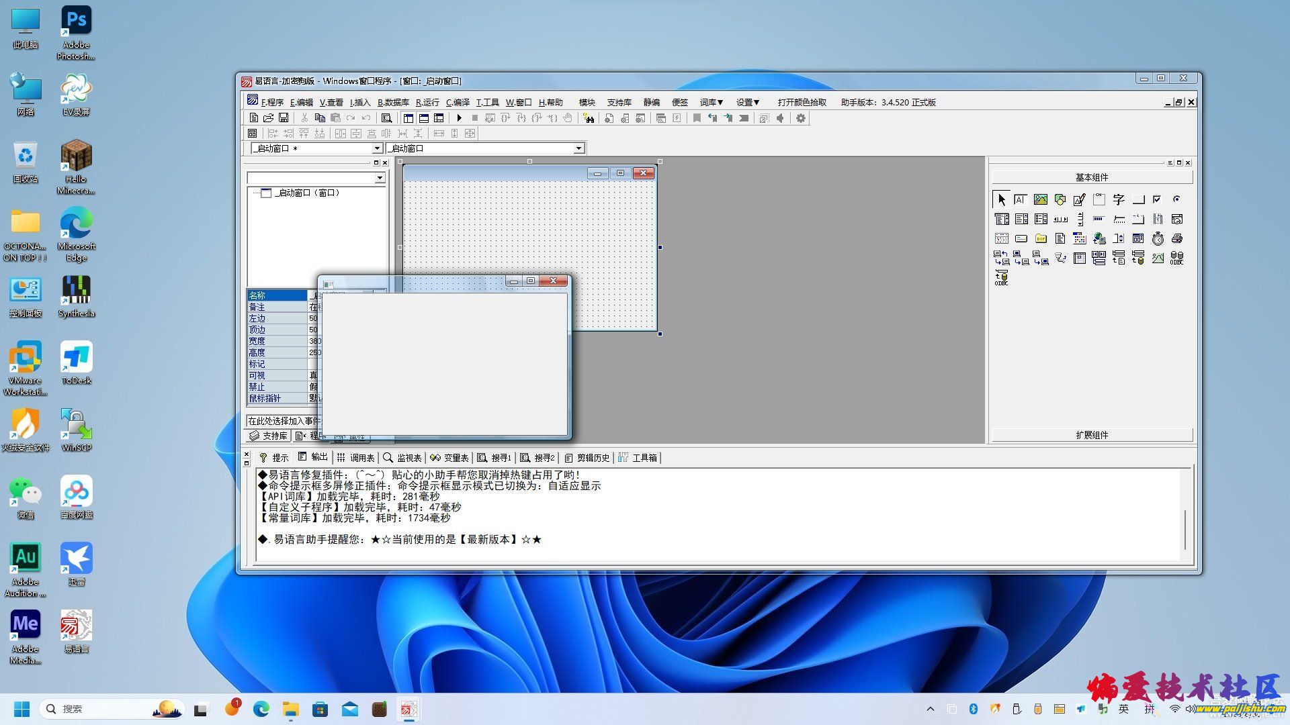This screenshot has width=1290, height=725.
Task: Click the gear settings toolbar icon
Action: pyautogui.click(x=800, y=118)
